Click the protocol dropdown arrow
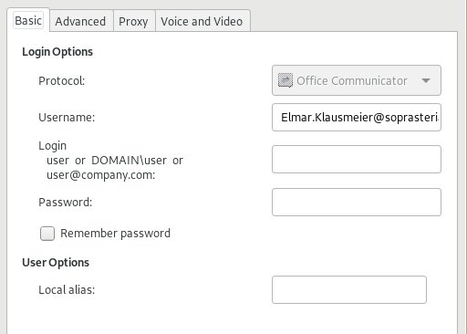Image resolution: width=467 pixels, height=334 pixels. pyautogui.click(x=426, y=80)
